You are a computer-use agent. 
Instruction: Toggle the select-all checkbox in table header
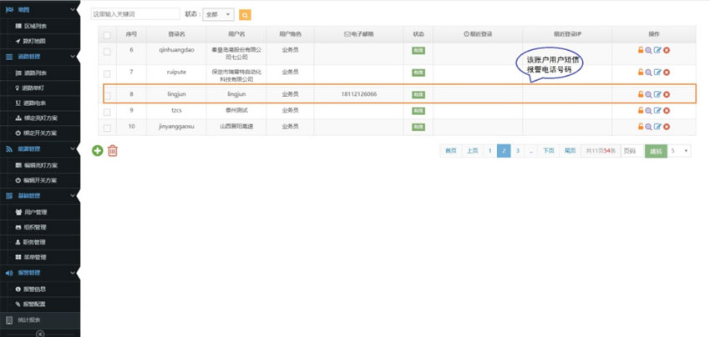tap(107, 34)
